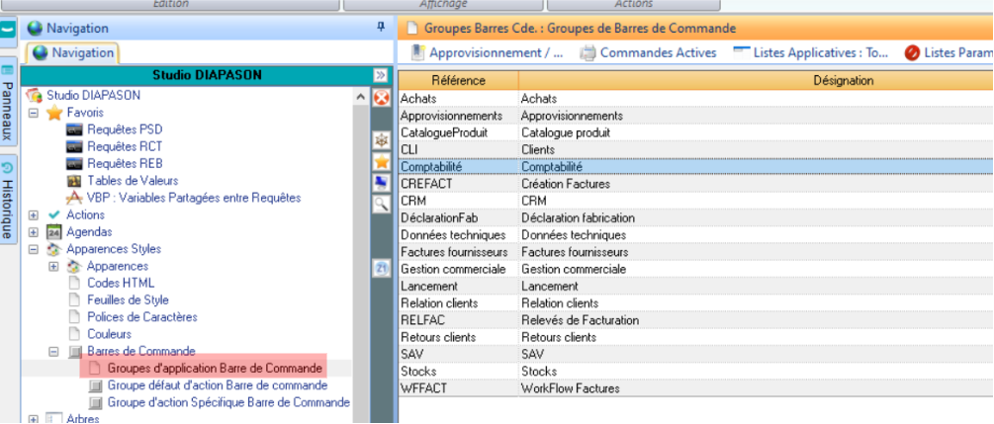
Task: Expand the Apparences sub-node
Action: pos(53,267)
